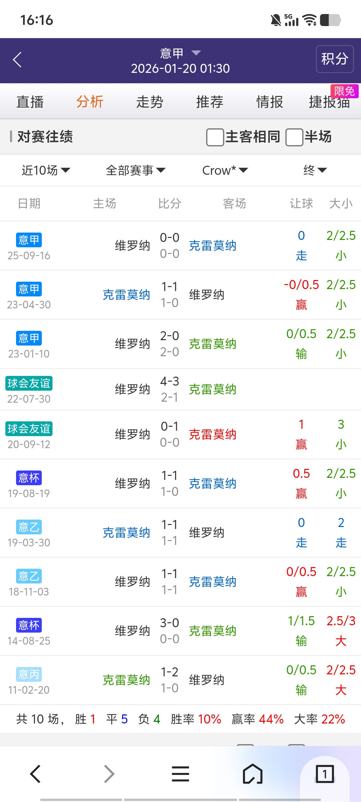Open browser tabs counter icon
This screenshot has width=361, height=802.
pos(324,774)
